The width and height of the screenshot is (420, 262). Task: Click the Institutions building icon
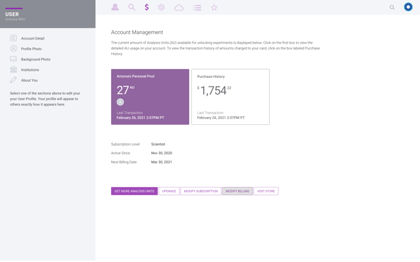[x=13, y=69]
